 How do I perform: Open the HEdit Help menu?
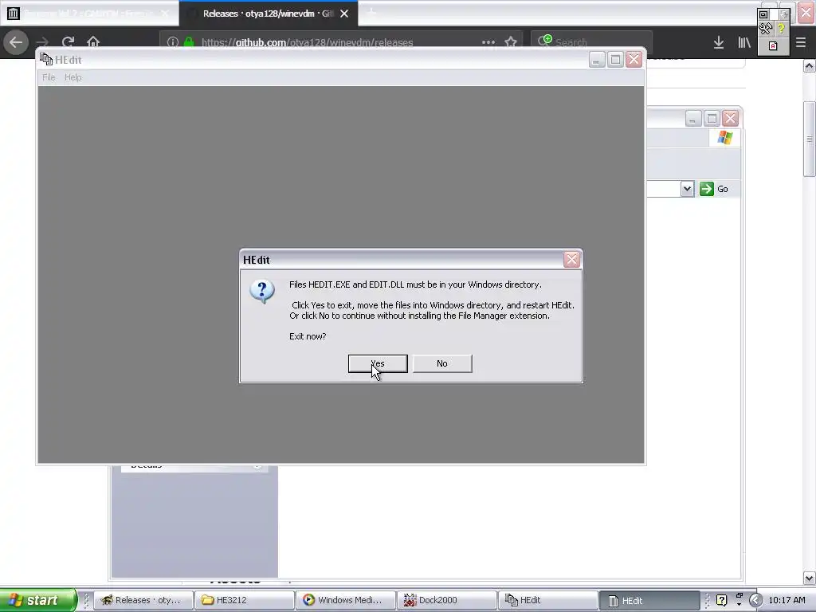[73, 77]
